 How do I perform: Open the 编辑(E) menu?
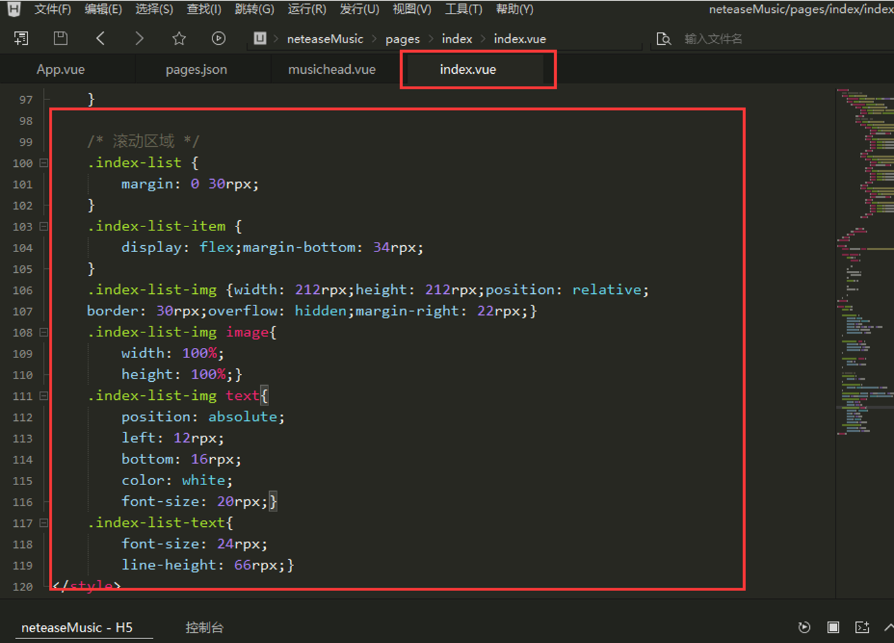click(103, 9)
